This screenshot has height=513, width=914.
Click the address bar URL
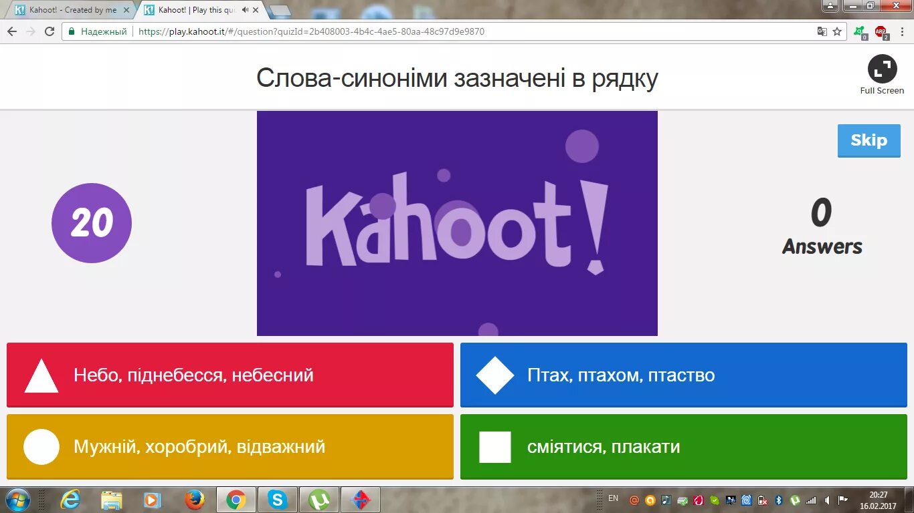coord(311,31)
